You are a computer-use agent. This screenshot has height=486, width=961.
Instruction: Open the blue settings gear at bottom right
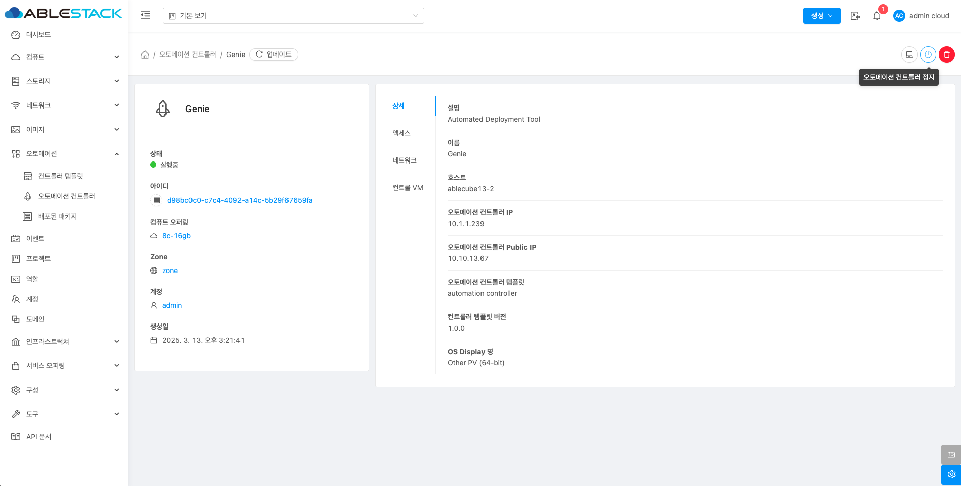click(x=951, y=474)
